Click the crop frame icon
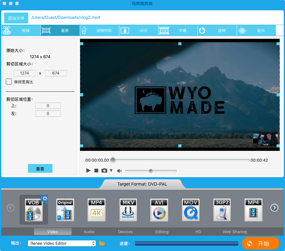 [x=46, y=30]
